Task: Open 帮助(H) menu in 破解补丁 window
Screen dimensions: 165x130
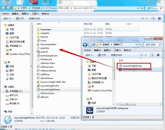Action: [x=127, y=50]
